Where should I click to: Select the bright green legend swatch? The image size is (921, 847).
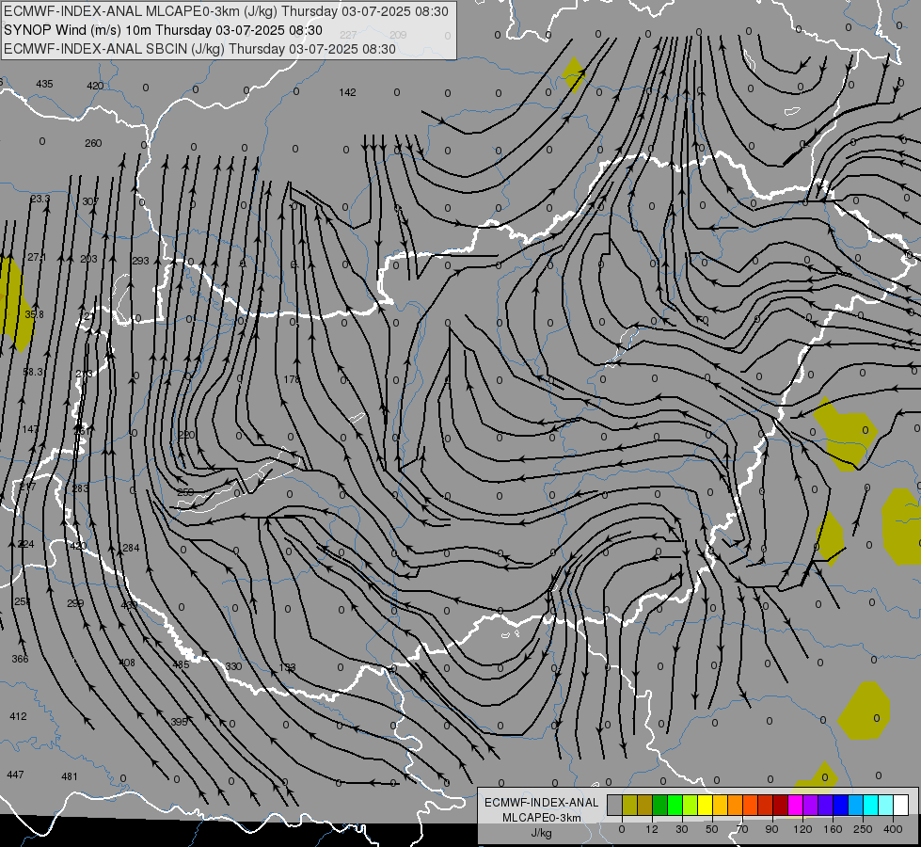click(x=675, y=805)
